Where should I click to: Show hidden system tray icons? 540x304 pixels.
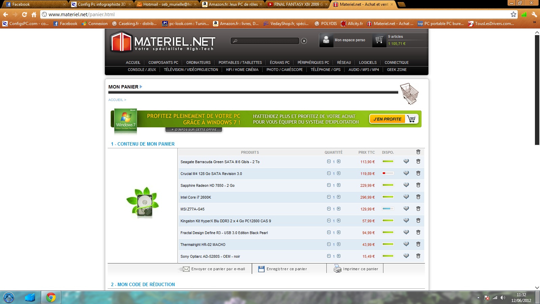click(478, 298)
